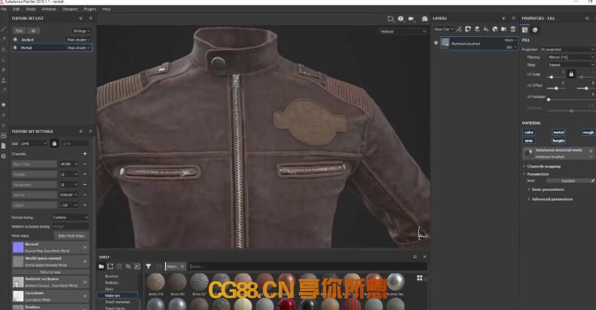The width and height of the screenshot is (596, 310).
Task: Open the material sphere properties tab icon
Action: (535, 29)
